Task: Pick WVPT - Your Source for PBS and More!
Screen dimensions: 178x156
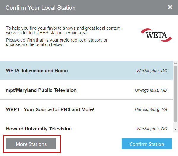Action: point(86,109)
